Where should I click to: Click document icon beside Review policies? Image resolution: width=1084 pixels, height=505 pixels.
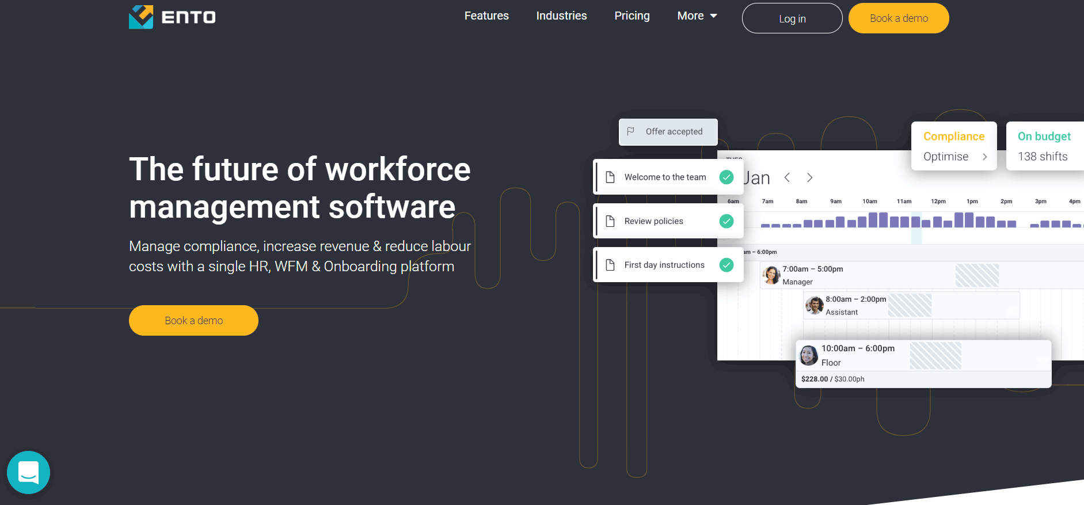[610, 221]
